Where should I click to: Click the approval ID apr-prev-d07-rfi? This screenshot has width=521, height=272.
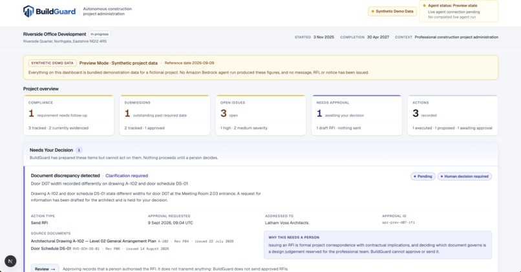(x=398, y=222)
